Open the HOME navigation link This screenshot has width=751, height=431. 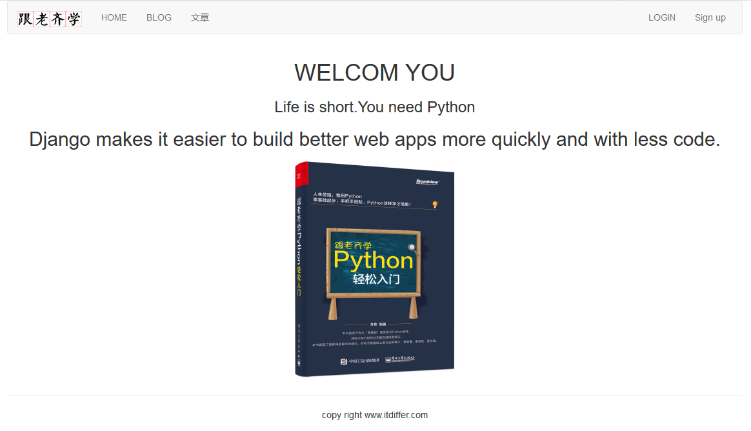[x=114, y=17]
